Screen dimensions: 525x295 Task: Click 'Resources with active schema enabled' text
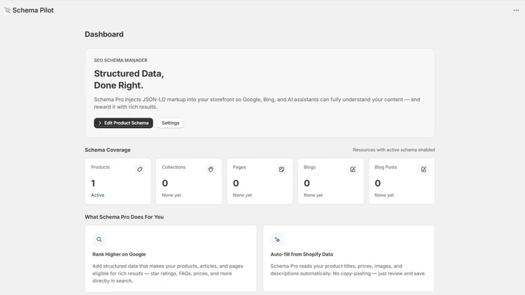394,150
